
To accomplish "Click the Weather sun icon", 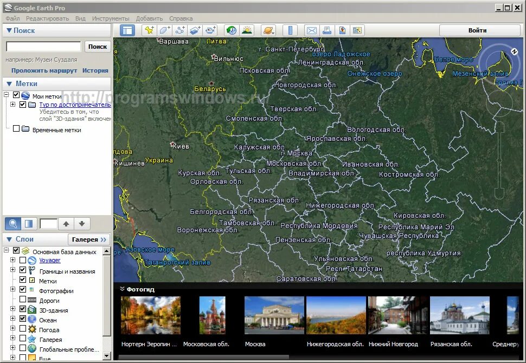I will pos(32,329).
